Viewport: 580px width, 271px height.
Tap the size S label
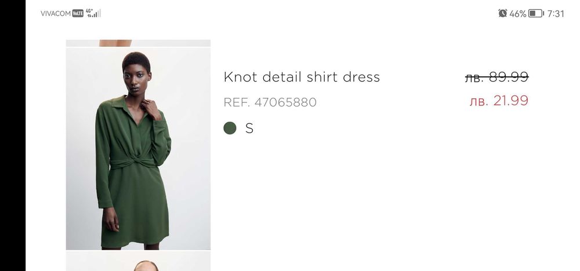(249, 128)
